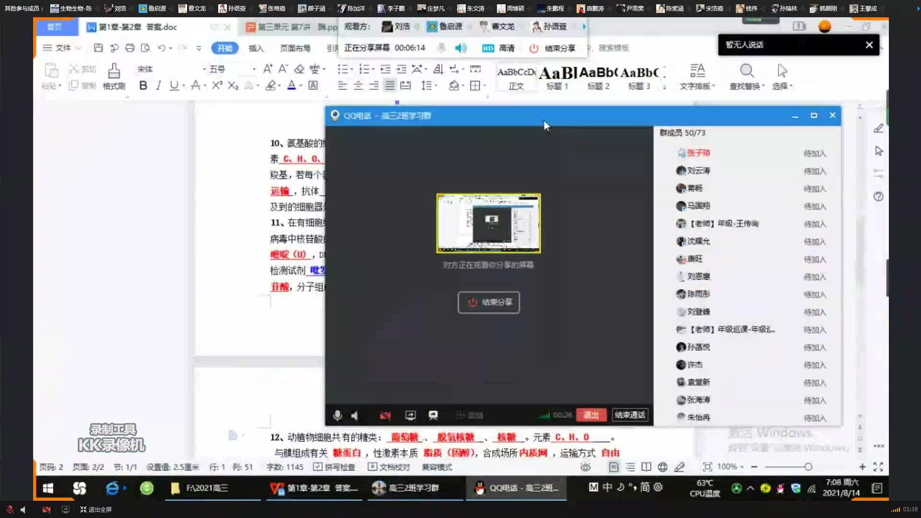The width and height of the screenshot is (921, 518).
Task: Click the Clear Formatting eraser icon
Action: 299,69
